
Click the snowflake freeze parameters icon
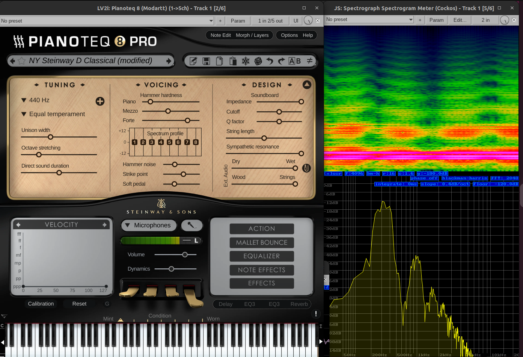coord(246,61)
